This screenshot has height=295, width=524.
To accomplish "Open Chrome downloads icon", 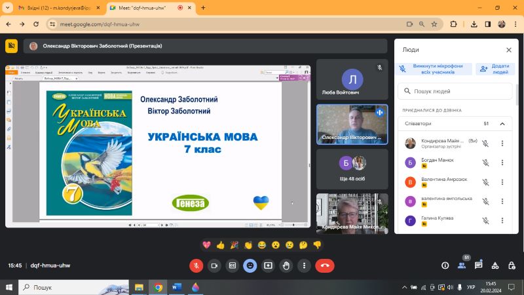I will coord(474,24).
